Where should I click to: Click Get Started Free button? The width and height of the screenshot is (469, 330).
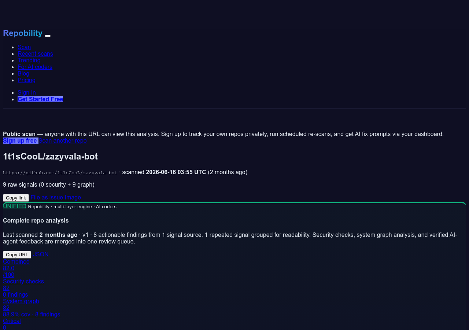(40, 99)
